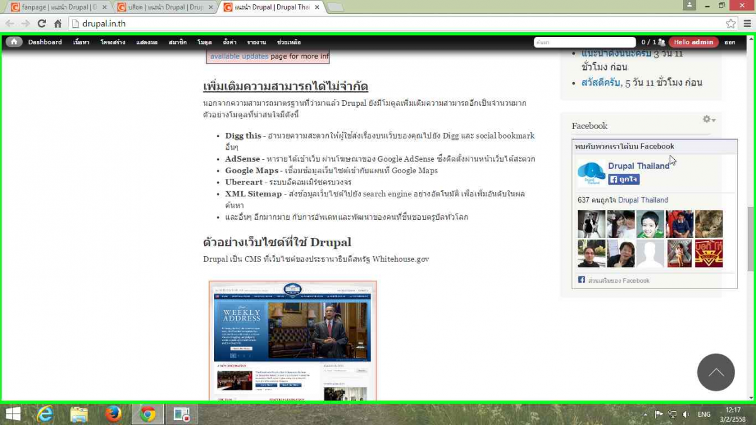The width and height of the screenshot is (756, 425).
Task: Like Drupal Thailand with ถูกใจ button
Action: click(624, 179)
